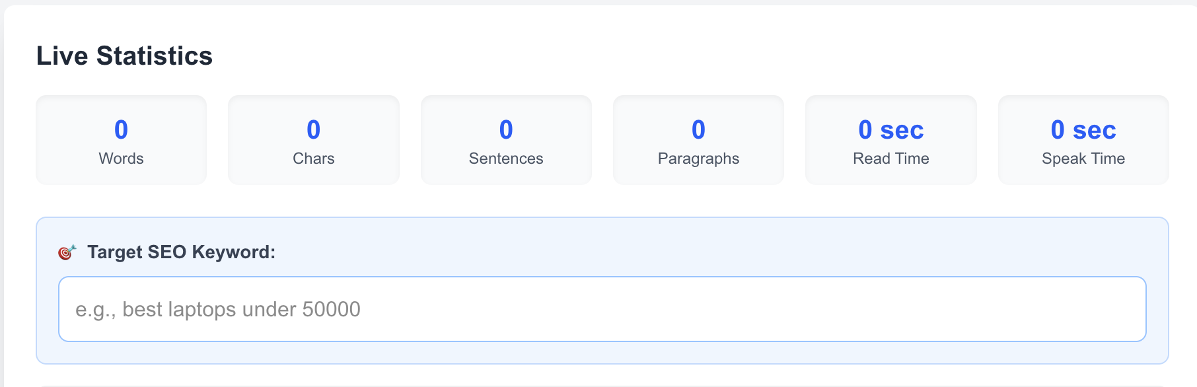Select the Speak Time card
1197x387 pixels.
click(x=1083, y=139)
